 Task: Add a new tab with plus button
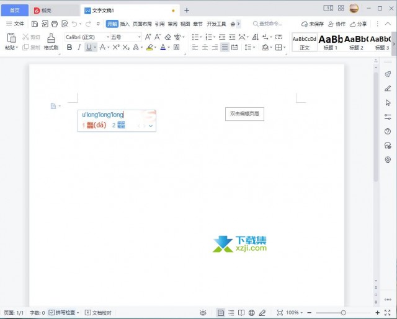pyautogui.click(x=187, y=11)
